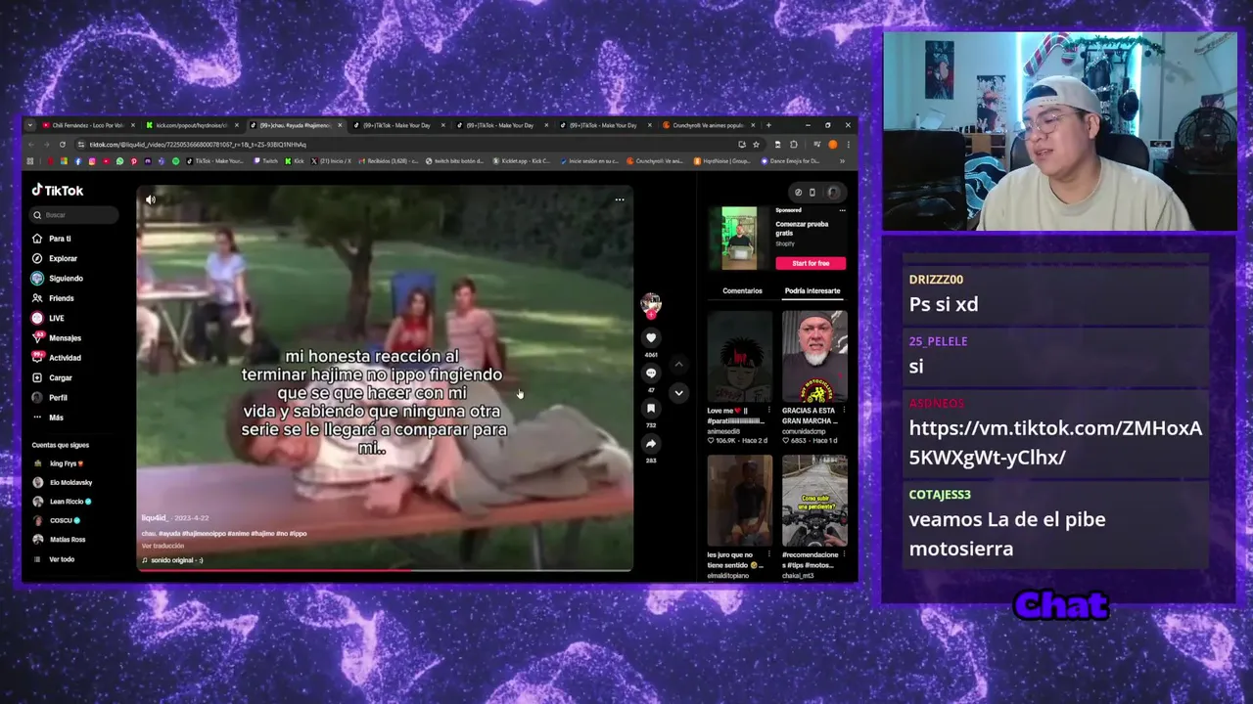This screenshot has height=704, width=1253.
Task: Open recomendaciones motos video thumbnail
Action: click(814, 501)
